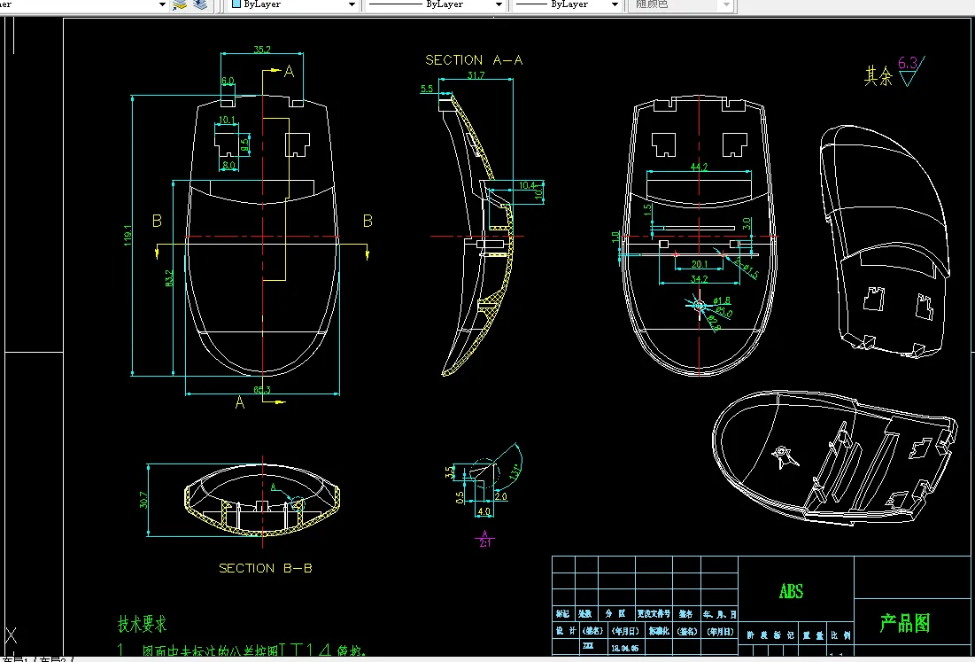Click the blue ByLayer color swatch

236,4
